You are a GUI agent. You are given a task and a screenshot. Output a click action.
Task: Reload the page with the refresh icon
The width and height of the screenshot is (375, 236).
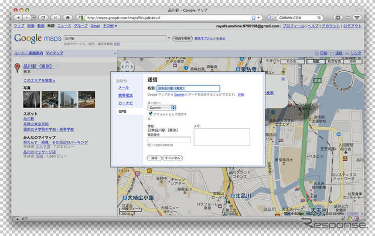(43, 18)
